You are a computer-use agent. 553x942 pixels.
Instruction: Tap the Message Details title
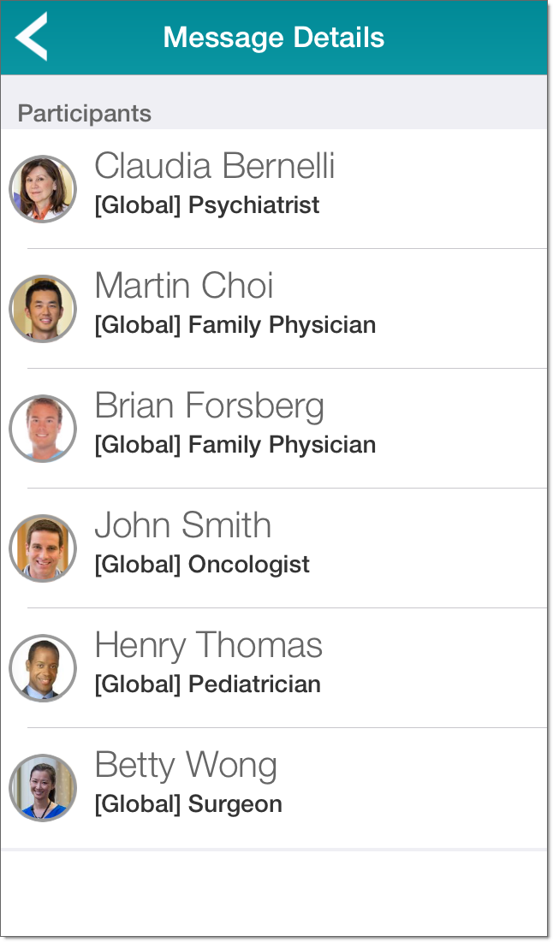274,38
